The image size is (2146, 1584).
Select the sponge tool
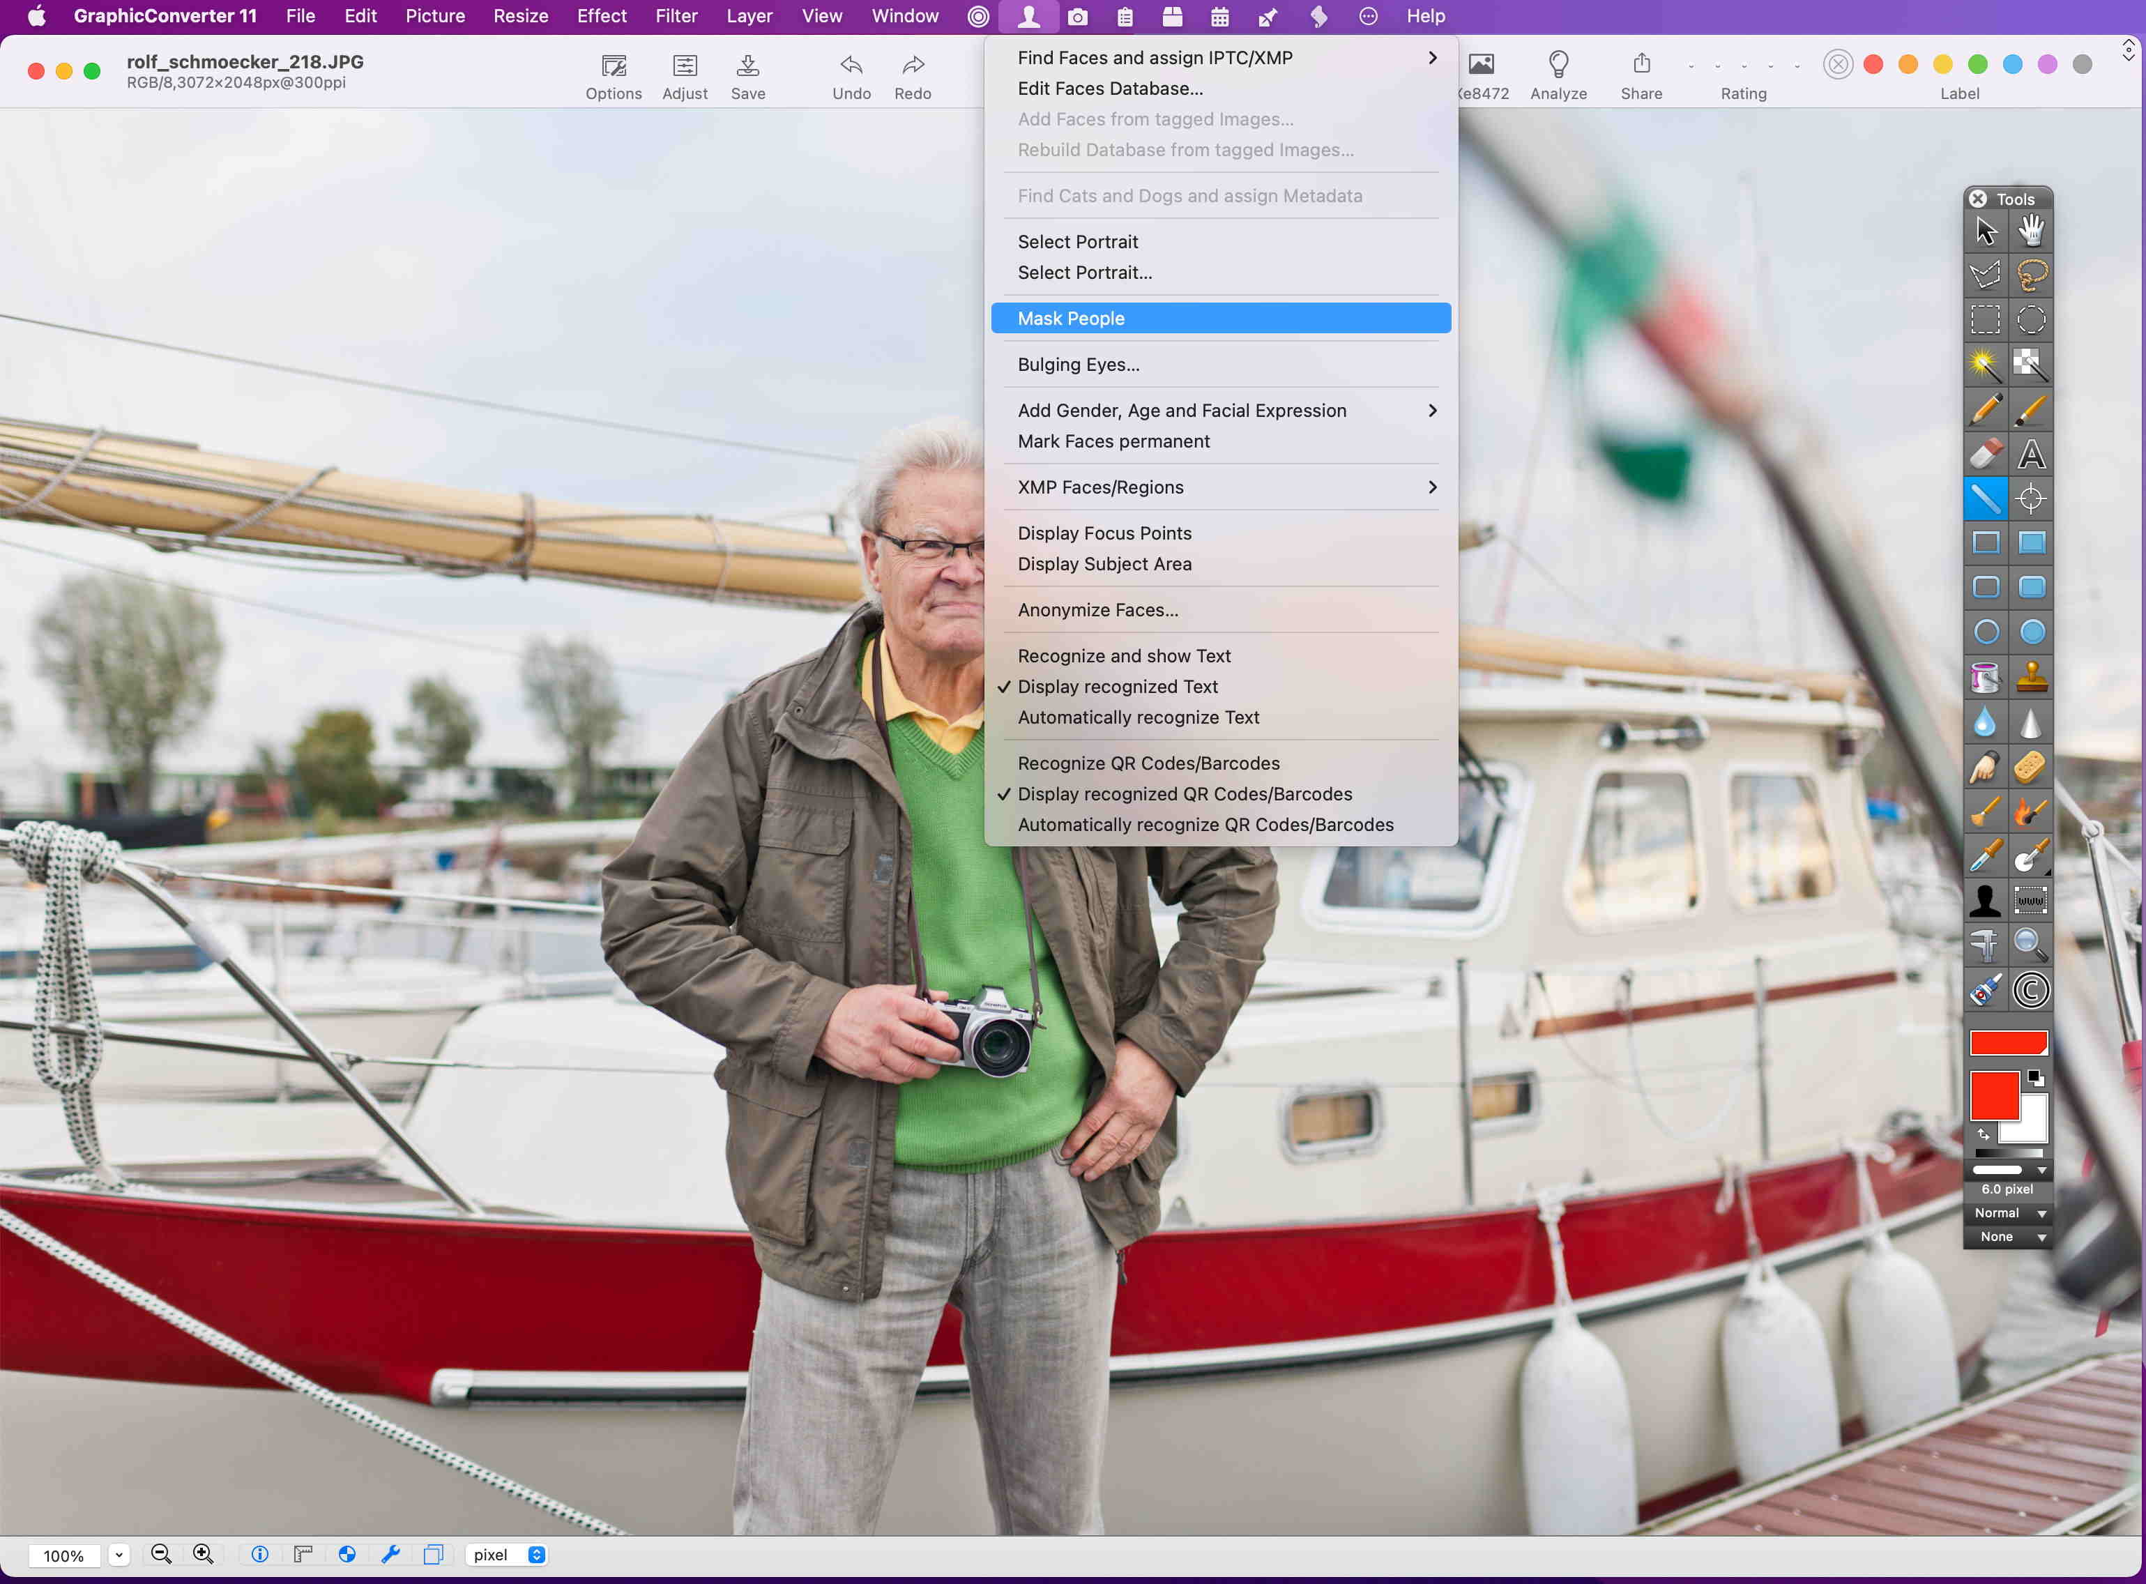2031,766
